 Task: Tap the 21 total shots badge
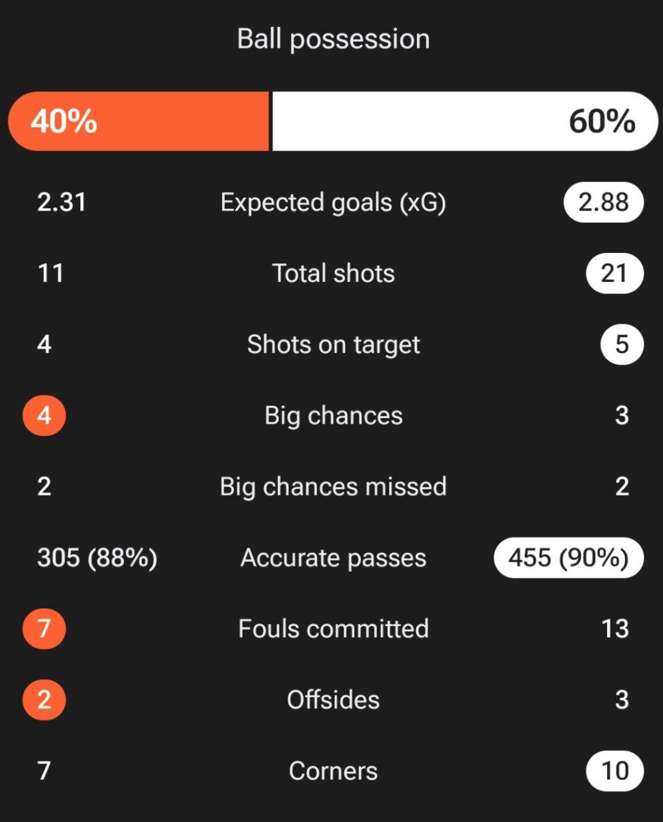click(x=614, y=274)
